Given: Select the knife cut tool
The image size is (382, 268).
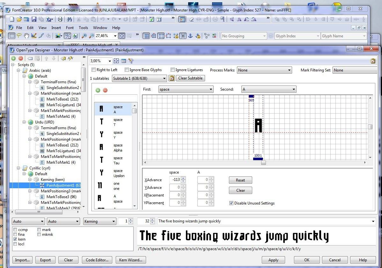Looking at the screenshot, I should (41, 36).
